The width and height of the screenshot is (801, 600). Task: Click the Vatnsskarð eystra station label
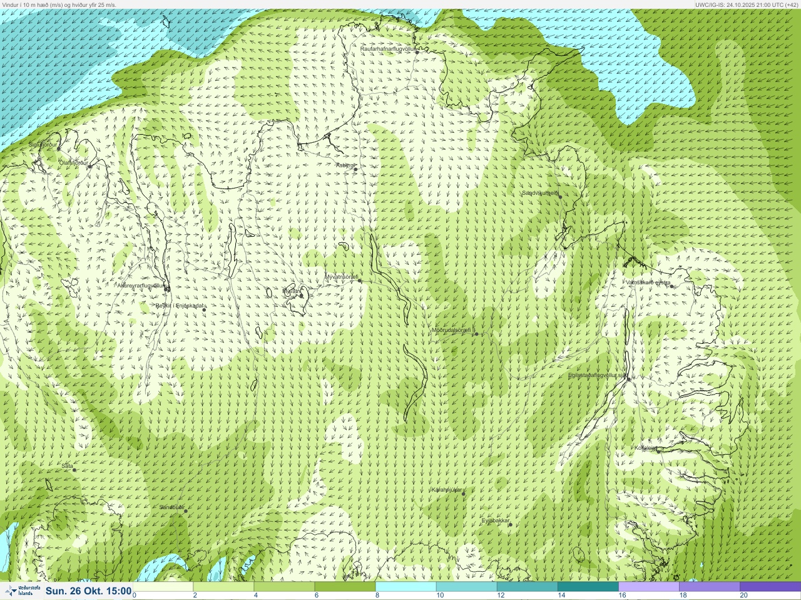tap(648, 282)
